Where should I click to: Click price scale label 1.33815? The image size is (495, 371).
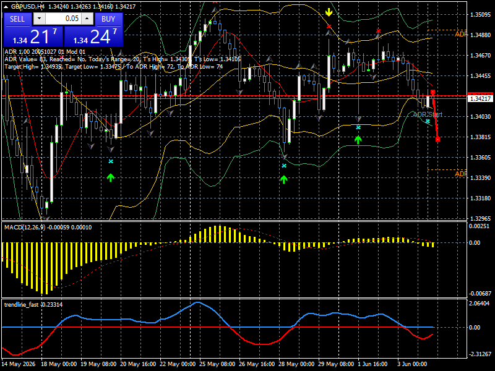coord(480,137)
